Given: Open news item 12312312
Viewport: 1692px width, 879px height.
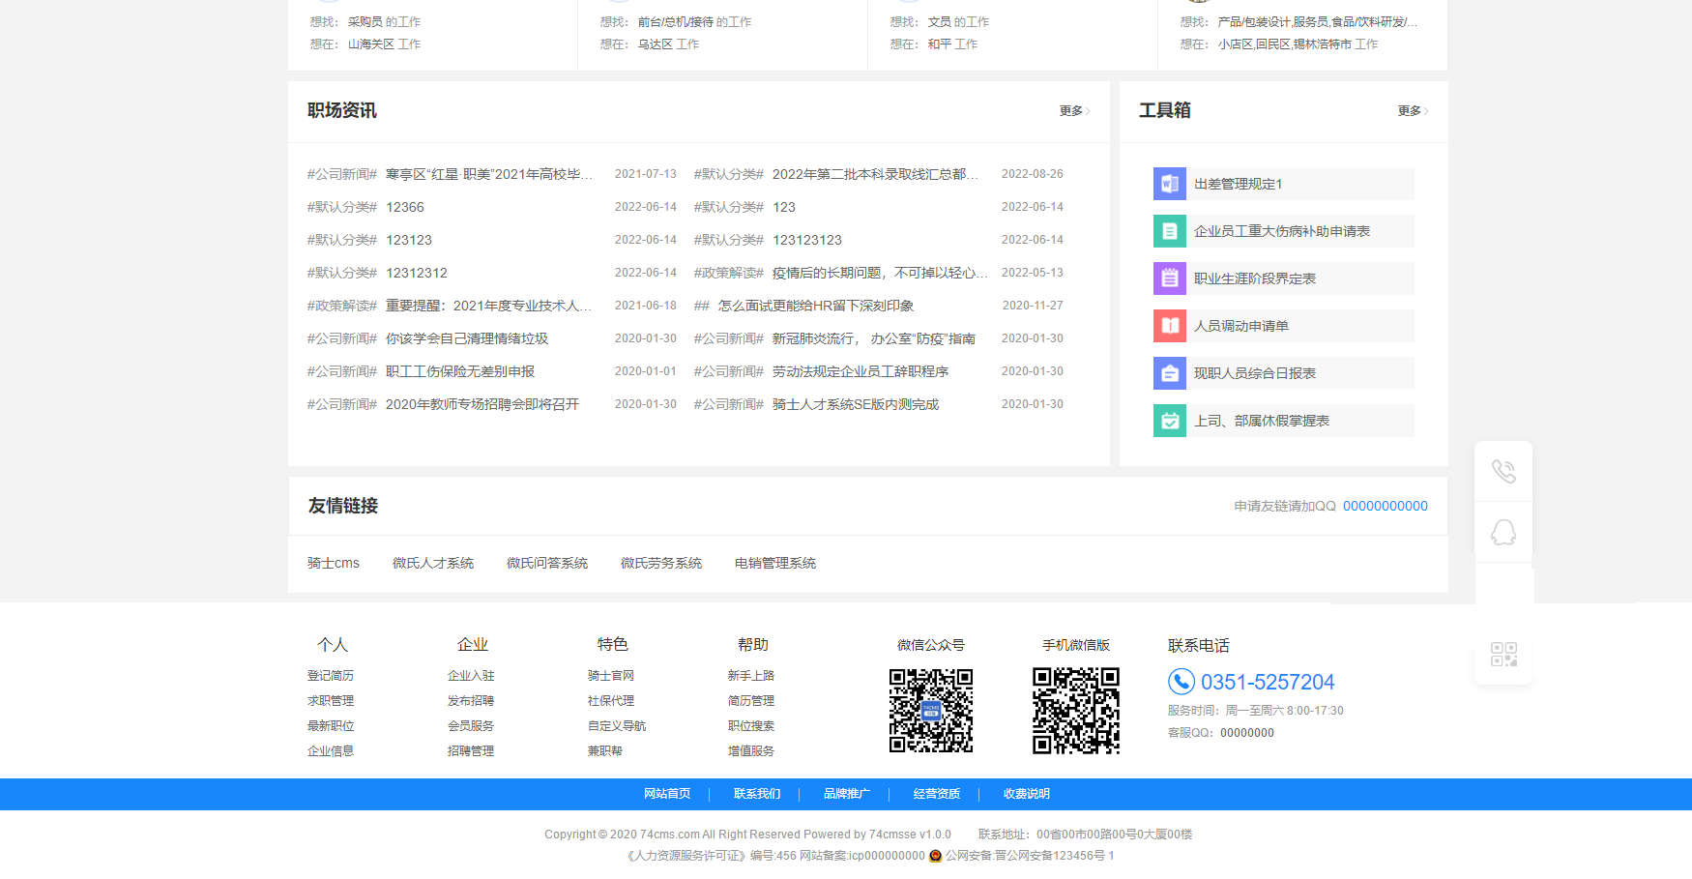Looking at the screenshot, I should tap(417, 273).
